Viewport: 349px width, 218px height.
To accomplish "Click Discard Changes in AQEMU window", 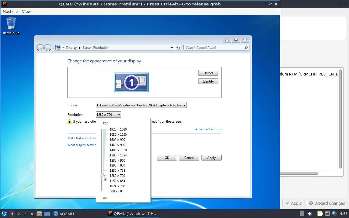I will coord(327,203).
